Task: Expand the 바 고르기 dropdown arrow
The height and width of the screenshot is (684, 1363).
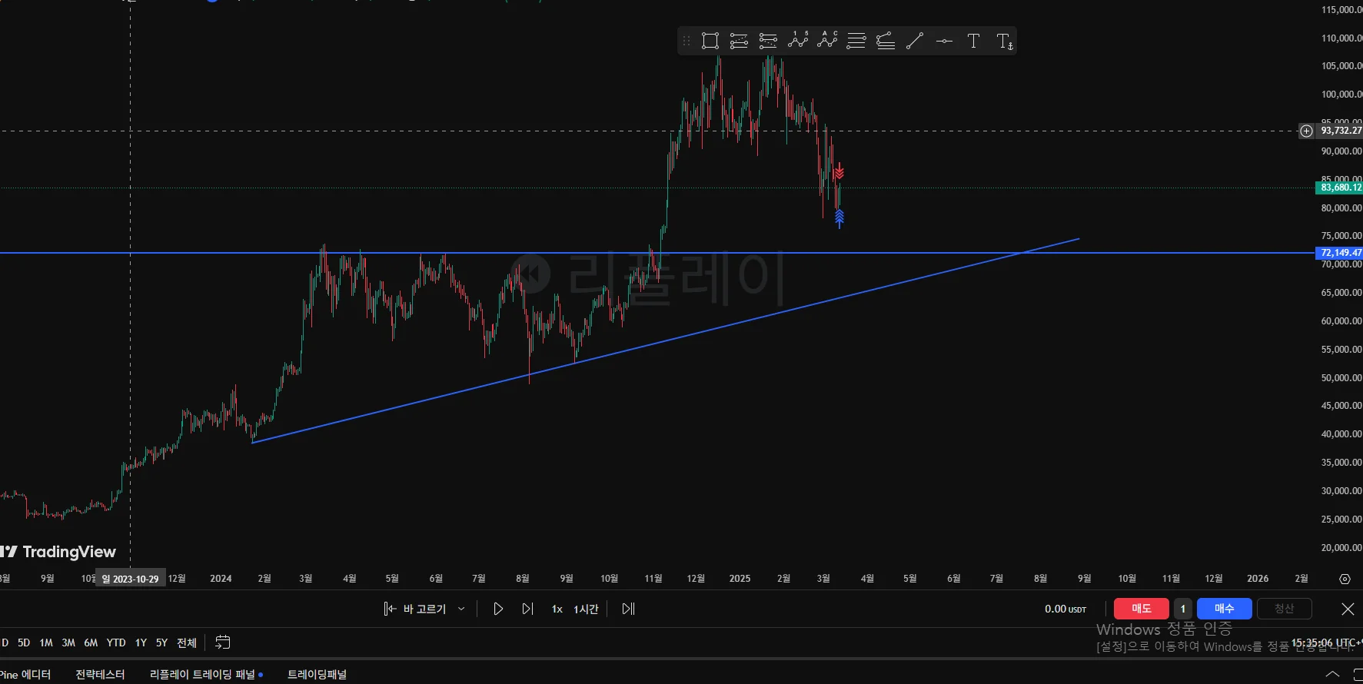Action: point(461,609)
